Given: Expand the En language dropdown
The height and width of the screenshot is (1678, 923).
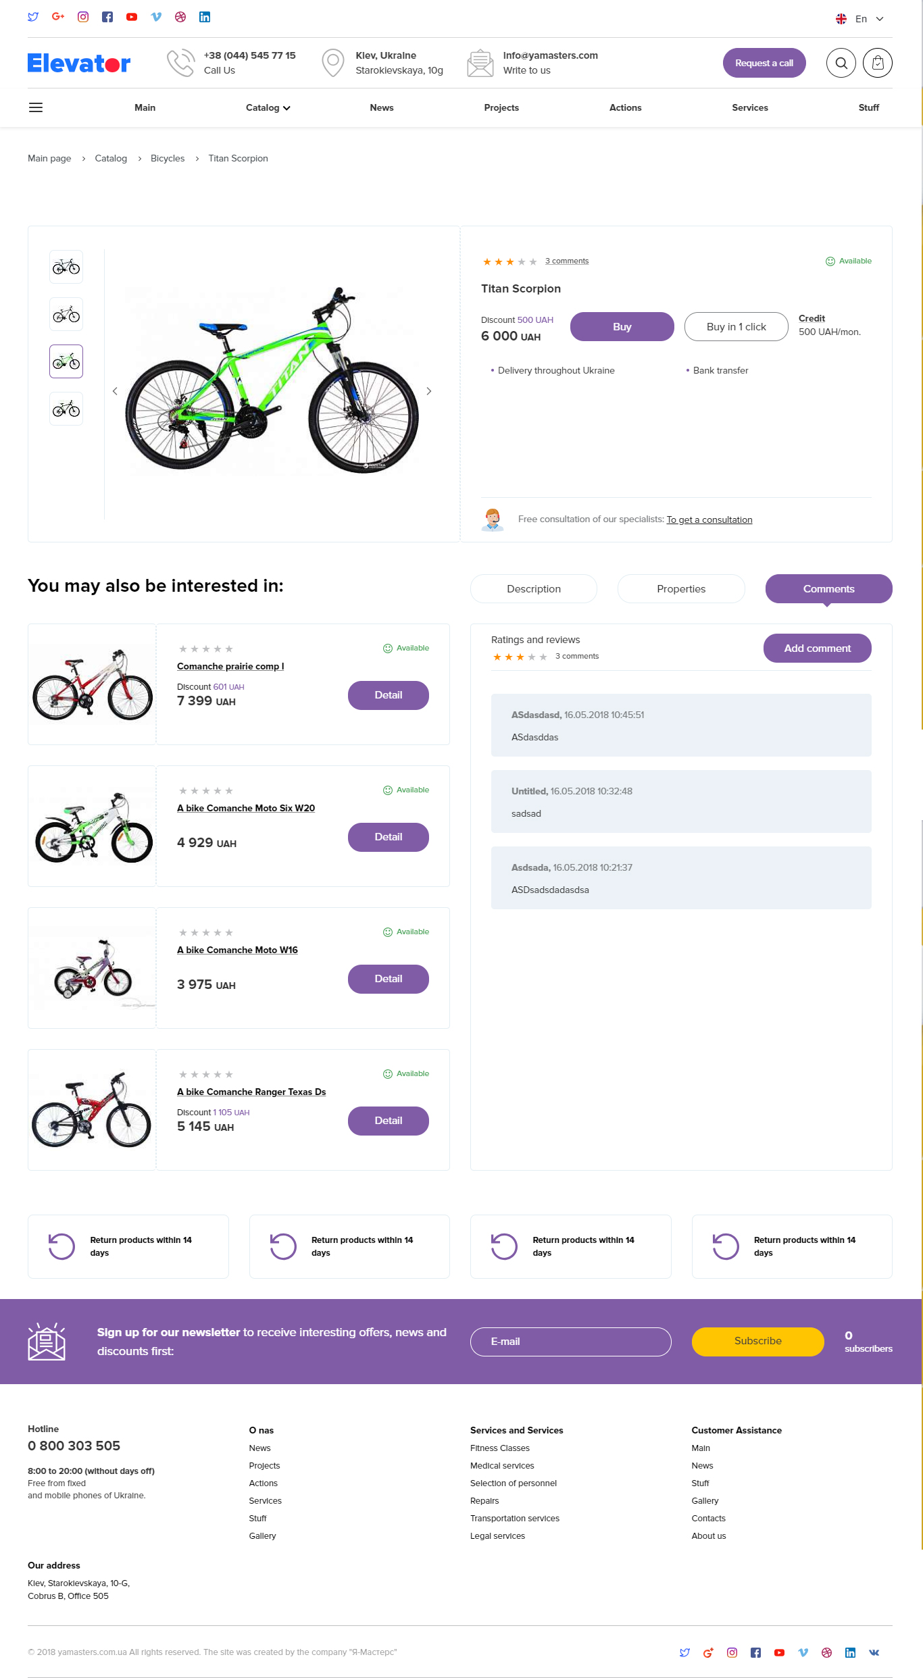Looking at the screenshot, I should tap(859, 19).
